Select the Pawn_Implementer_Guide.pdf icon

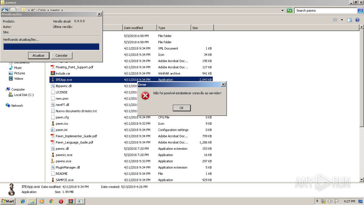pyautogui.click(x=53, y=136)
